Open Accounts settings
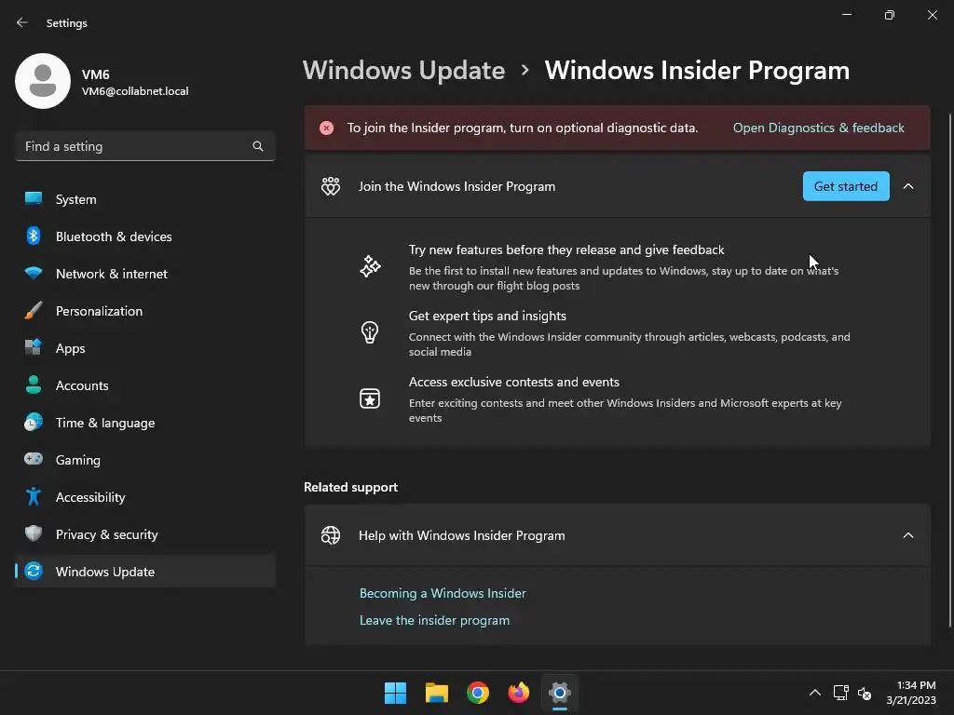The height and width of the screenshot is (715, 954). [145, 384]
